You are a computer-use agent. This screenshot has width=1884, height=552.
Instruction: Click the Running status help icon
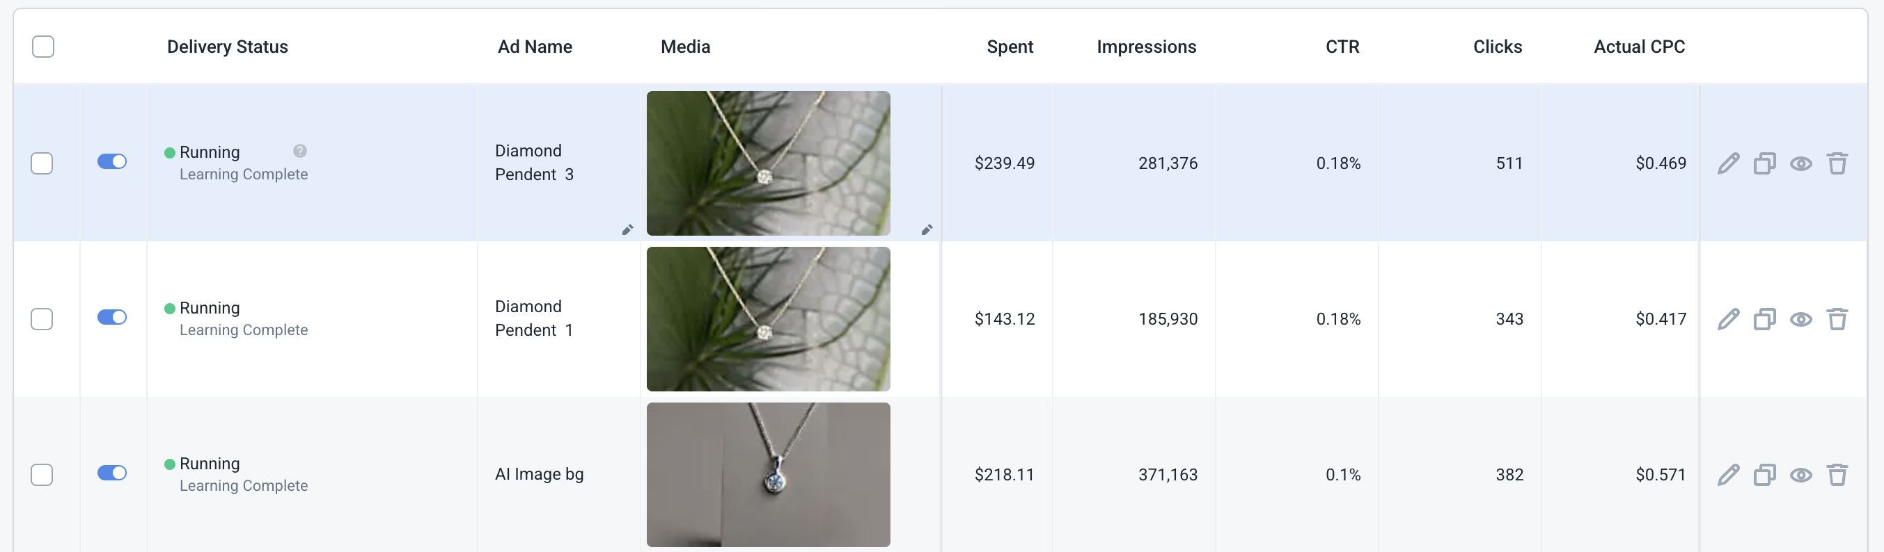pos(300,151)
